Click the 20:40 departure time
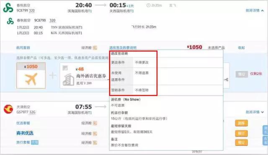 (84, 5)
